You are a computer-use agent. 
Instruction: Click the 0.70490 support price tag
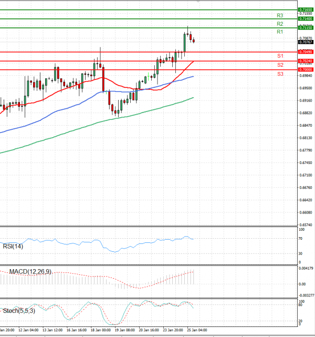[x=306, y=52]
